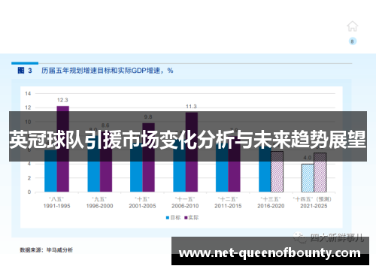The height and width of the screenshot is (272, 376).
Task: Click the 目标 legend text
Action: point(175,218)
